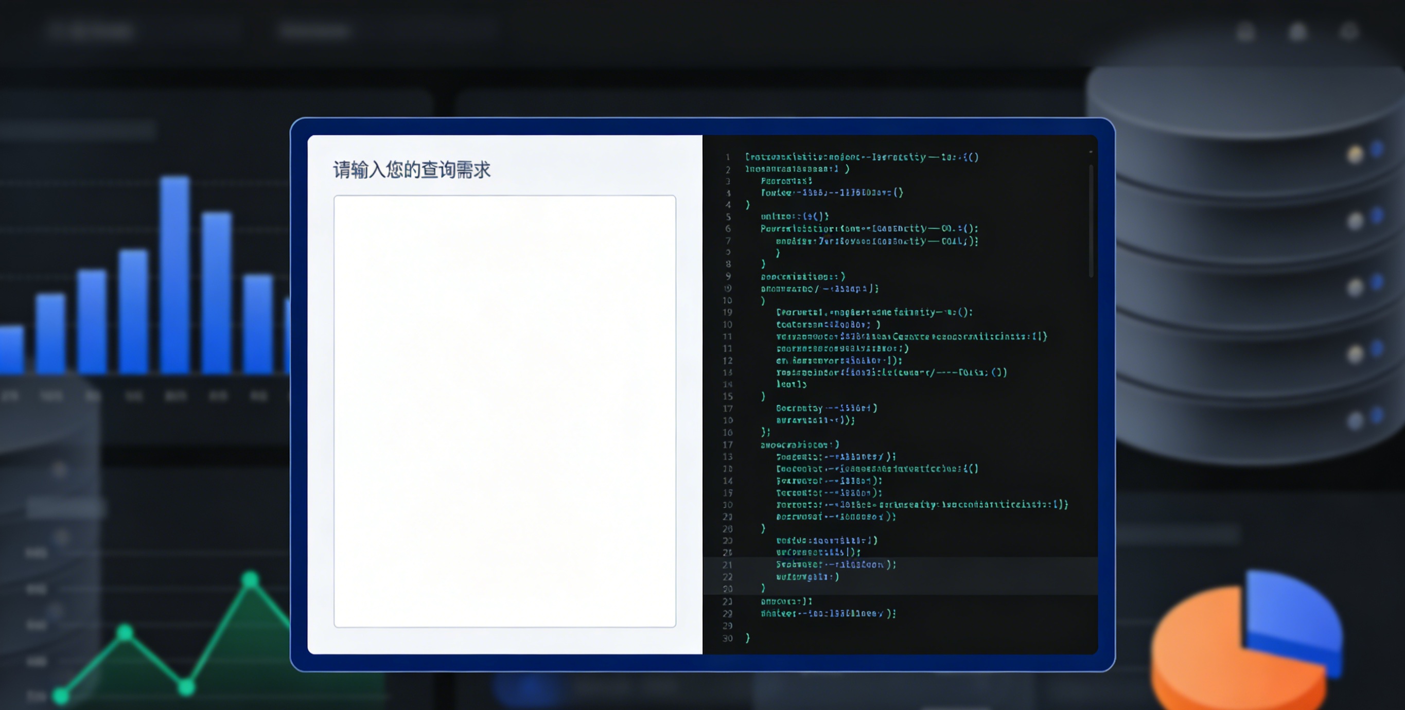Click the empty query input text area

pos(504,411)
